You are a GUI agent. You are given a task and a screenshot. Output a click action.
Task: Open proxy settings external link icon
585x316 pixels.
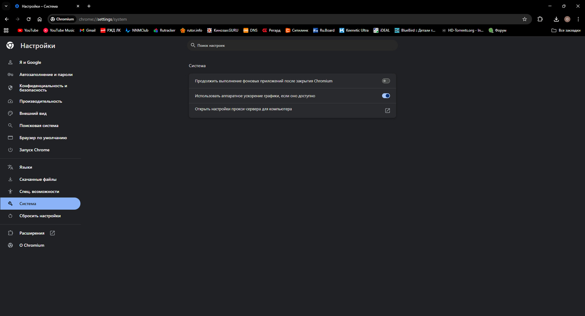[387, 111]
